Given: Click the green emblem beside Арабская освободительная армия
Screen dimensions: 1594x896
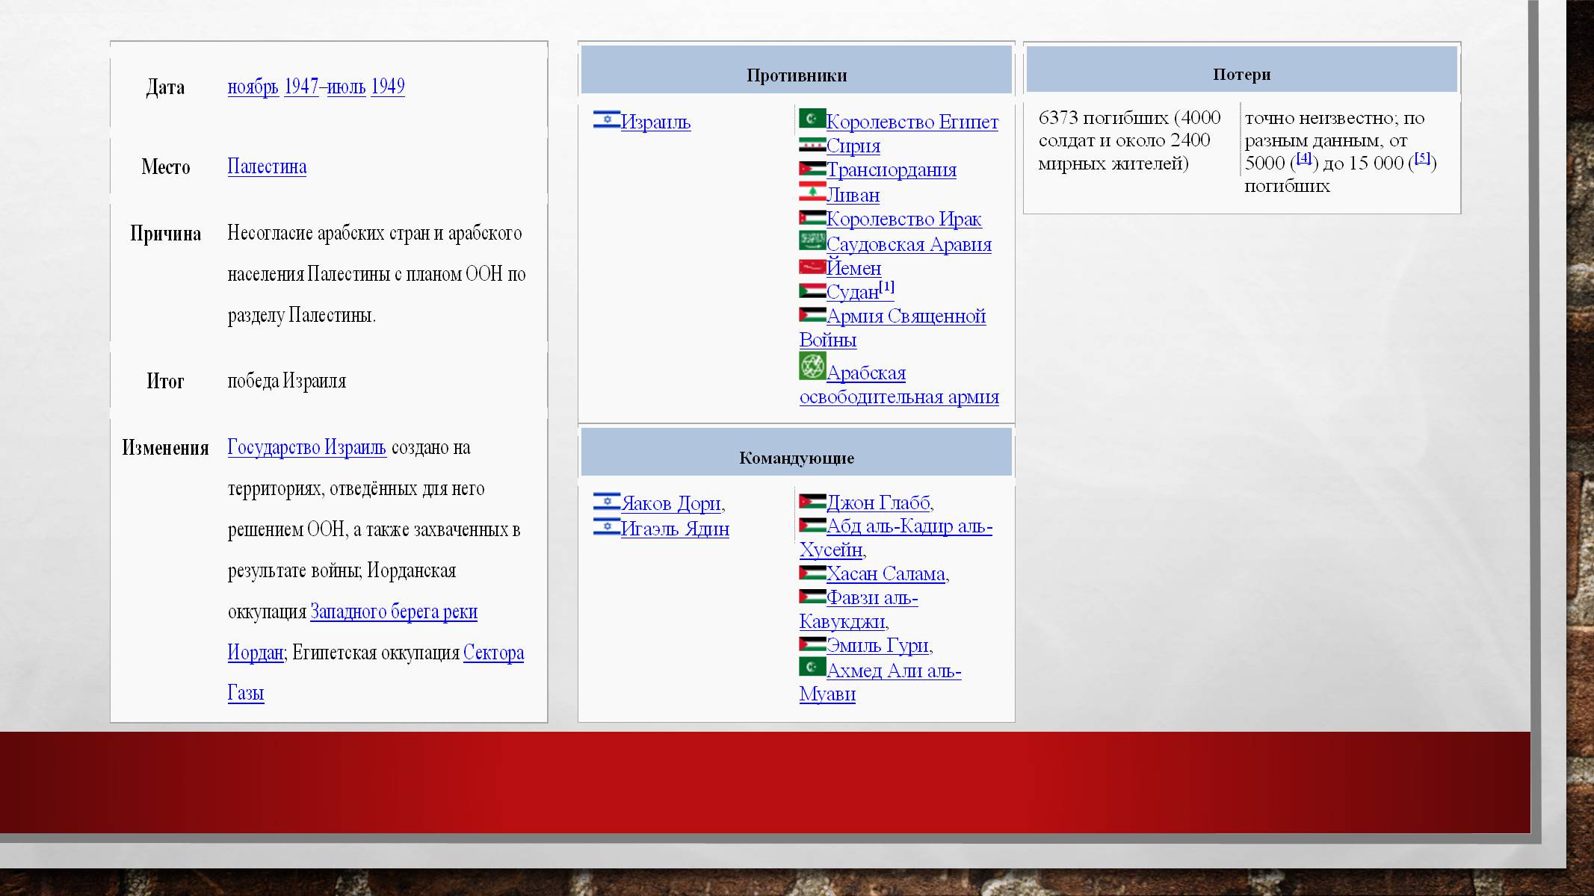Looking at the screenshot, I should [812, 366].
